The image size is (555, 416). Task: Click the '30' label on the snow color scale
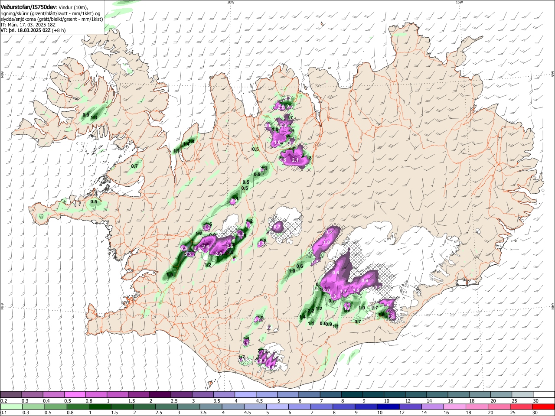pos(536,401)
